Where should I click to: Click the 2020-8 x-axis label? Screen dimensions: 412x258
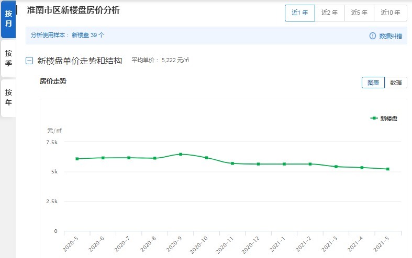point(148,244)
